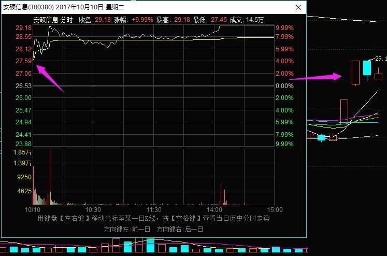387x256 pixels.
Task: Click the tallest opening volume spike
Action: click(x=50, y=176)
